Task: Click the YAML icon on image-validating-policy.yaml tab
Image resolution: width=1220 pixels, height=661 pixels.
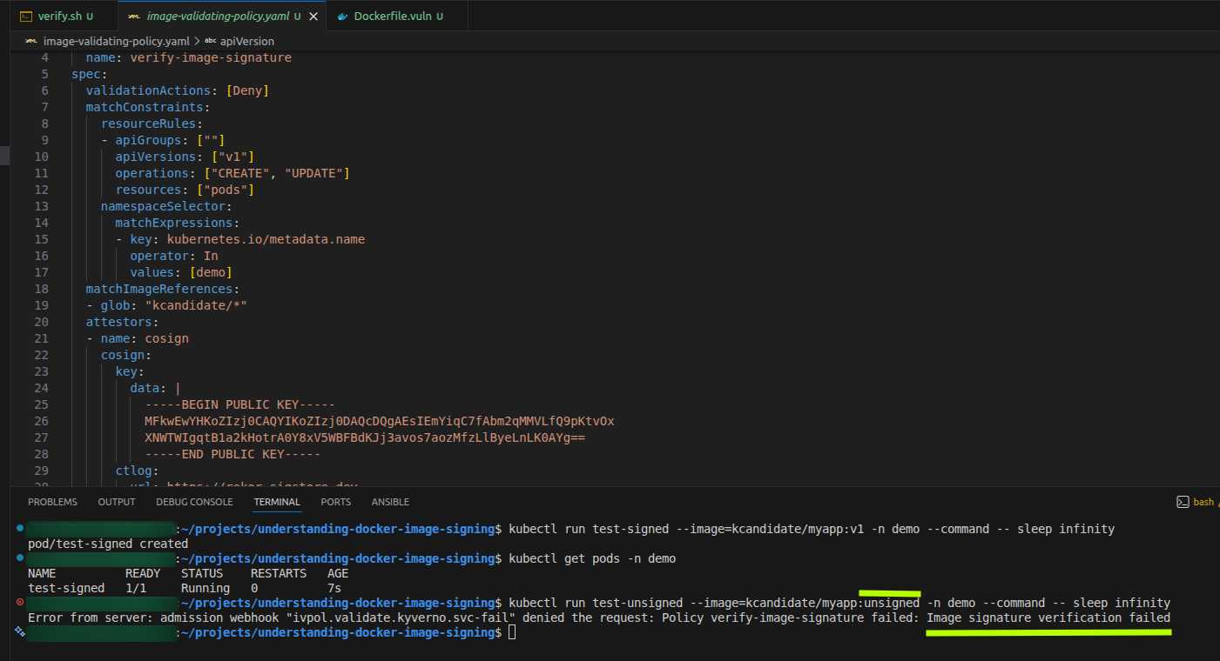Action: click(x=133, y=16)
